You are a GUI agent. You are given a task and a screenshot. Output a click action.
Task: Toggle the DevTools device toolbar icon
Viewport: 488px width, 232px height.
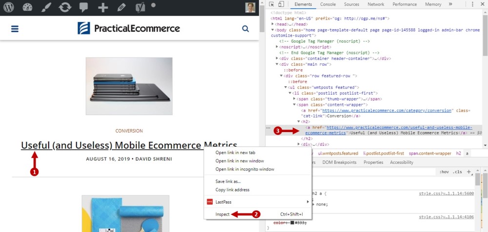pos(281,4)
